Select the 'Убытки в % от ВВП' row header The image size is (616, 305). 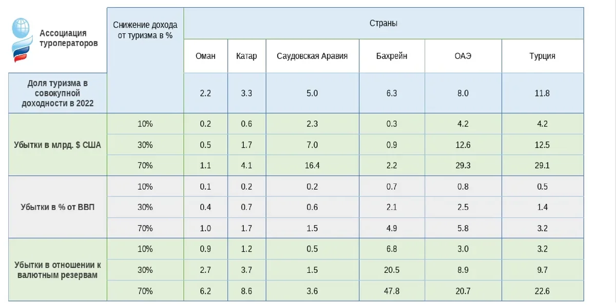click(x=57, y=207)
